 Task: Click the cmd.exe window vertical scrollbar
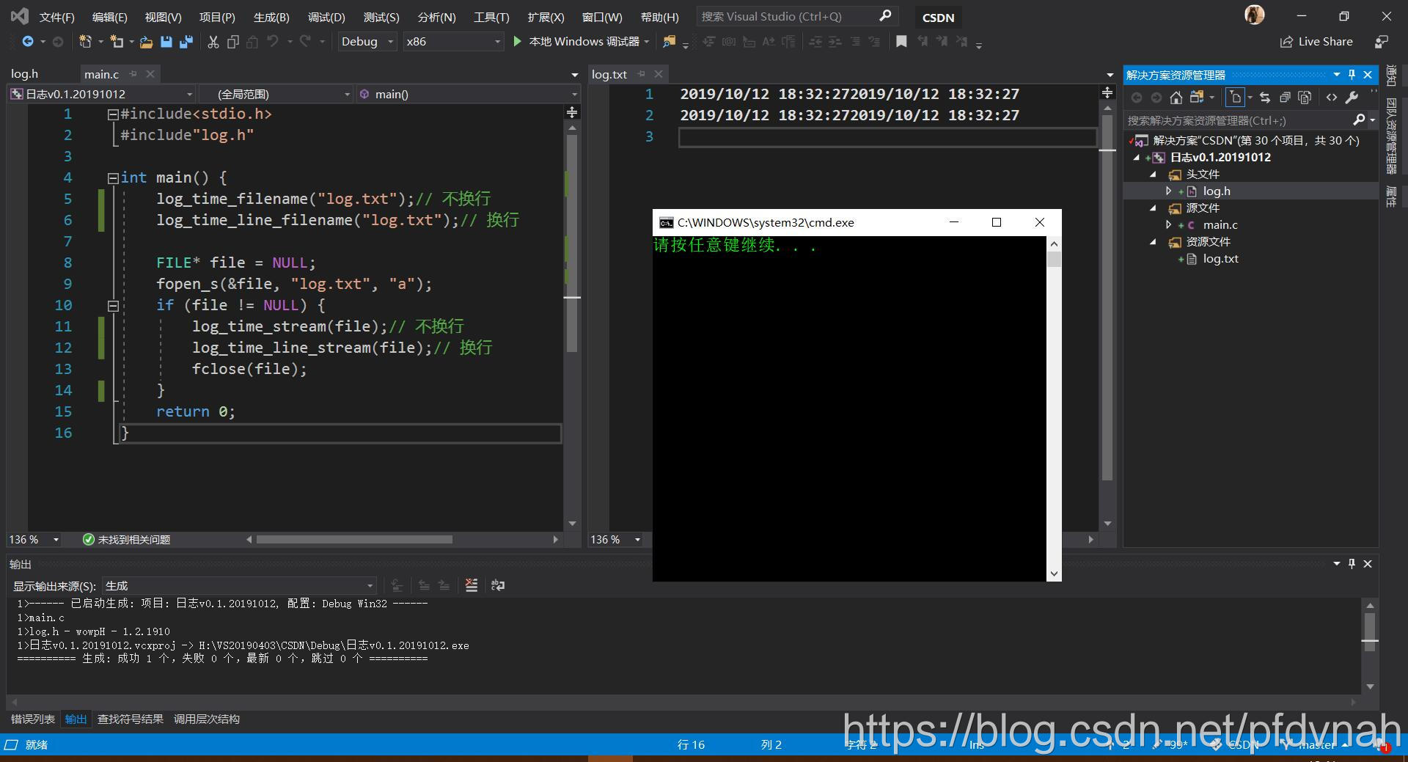[1054, 409]
